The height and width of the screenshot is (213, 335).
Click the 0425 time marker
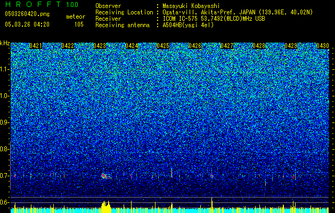[163, 46]
